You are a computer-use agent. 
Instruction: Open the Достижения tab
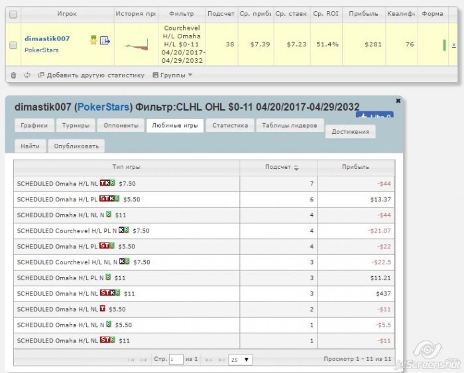click(351, 132)
